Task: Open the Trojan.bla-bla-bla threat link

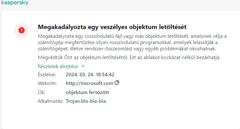Action: tap(86, 101)
